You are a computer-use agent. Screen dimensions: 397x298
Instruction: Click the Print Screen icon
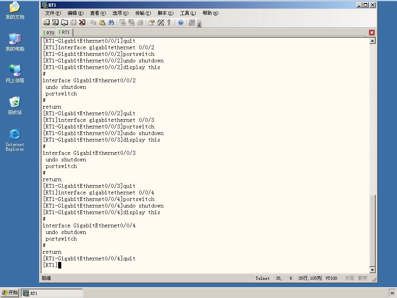pyautogui.click(x=122, y=23)
